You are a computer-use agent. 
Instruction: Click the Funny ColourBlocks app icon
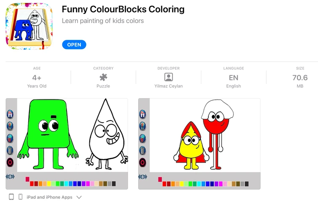click(29, 26)
